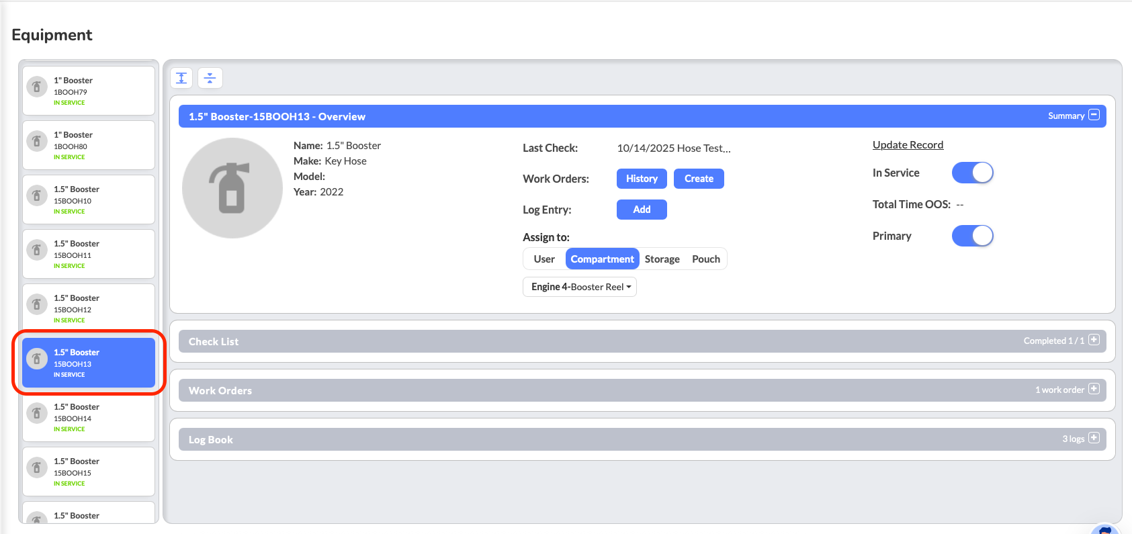Click the collapse all sections icon
1132x534 pixels.
tap(210, 78)
